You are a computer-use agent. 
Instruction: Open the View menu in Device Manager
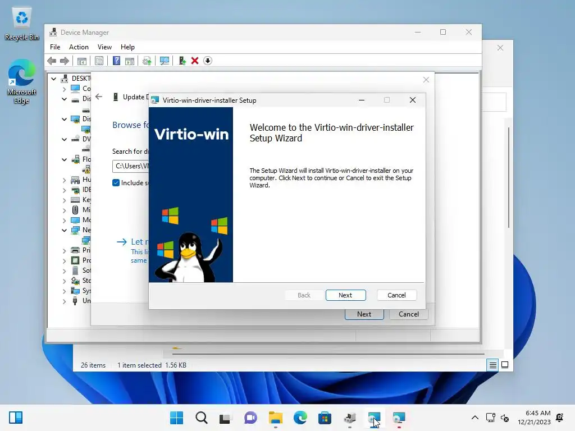tap(104, 47)
